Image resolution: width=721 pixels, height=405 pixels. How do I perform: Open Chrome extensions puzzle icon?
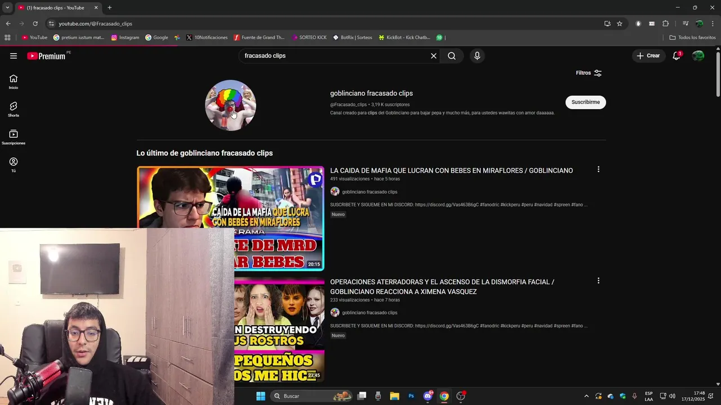[x=665, y=24]
